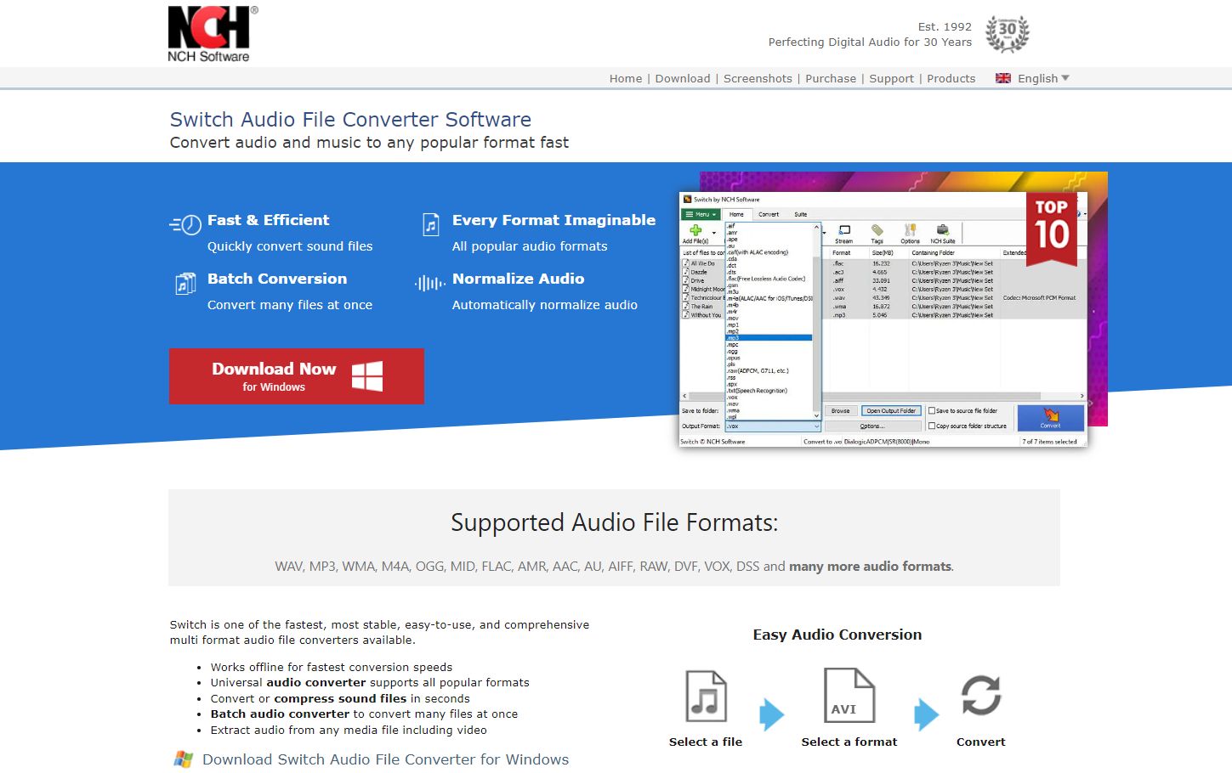Click '7 of 7 items selected' status text
Screen dimensions: 1232x773
(1049, 442)
